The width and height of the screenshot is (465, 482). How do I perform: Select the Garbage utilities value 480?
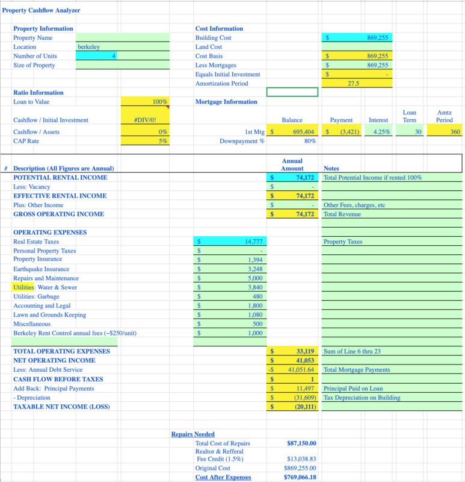point(230,296)
